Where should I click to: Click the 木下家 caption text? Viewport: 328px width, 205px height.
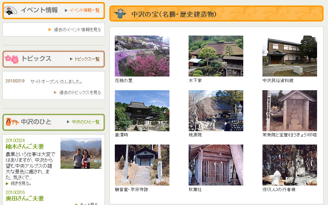click(x=195, y=81)
